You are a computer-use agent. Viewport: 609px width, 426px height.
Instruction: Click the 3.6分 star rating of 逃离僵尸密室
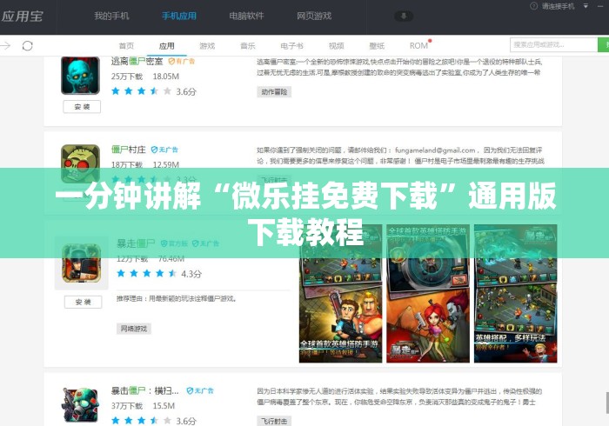tap(153, 91)
